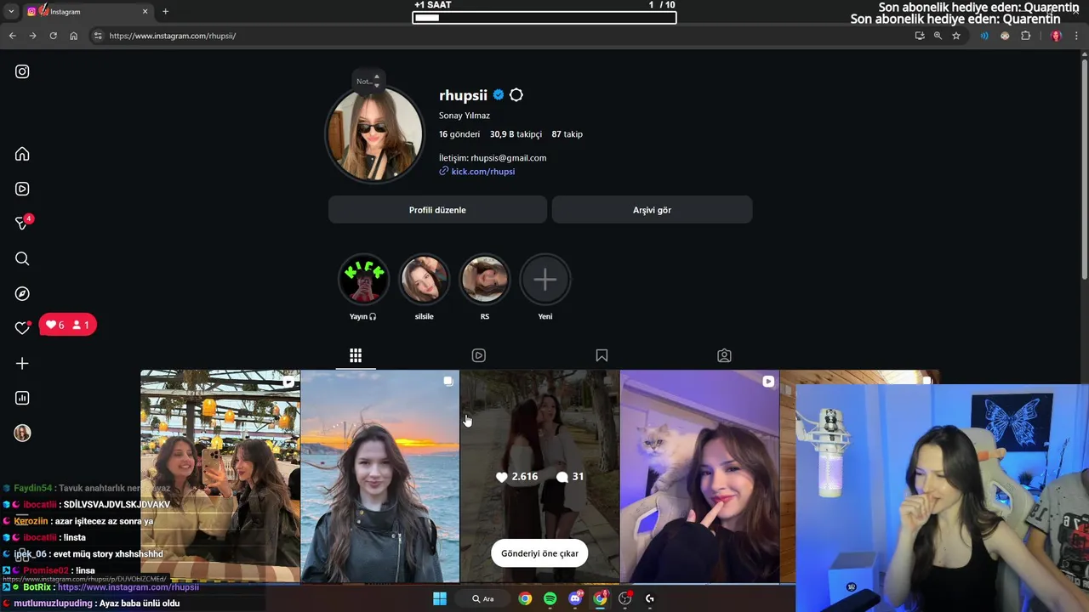Open the notification bubble showing 6 likes
This screenshot has width=1089, height=612.
68,325
